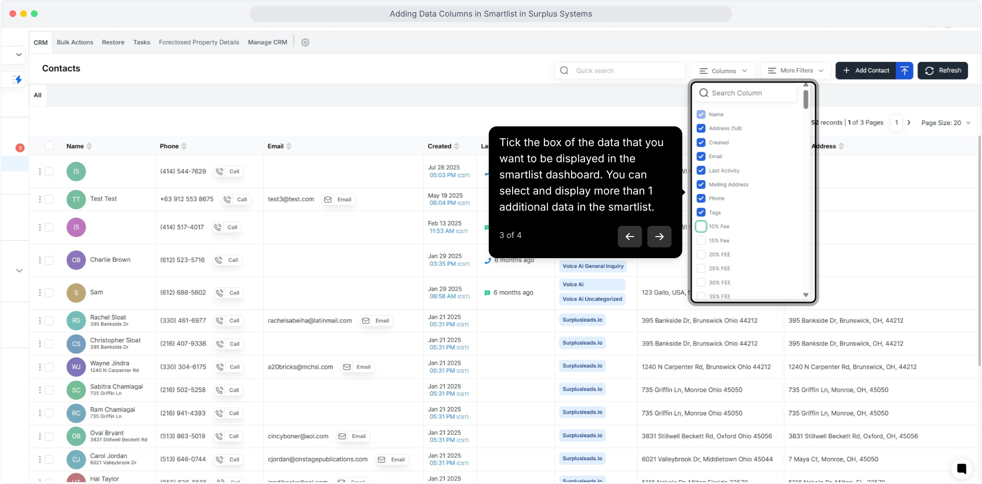Click the back arrow in the tutorial popup

tap(629, 237)
